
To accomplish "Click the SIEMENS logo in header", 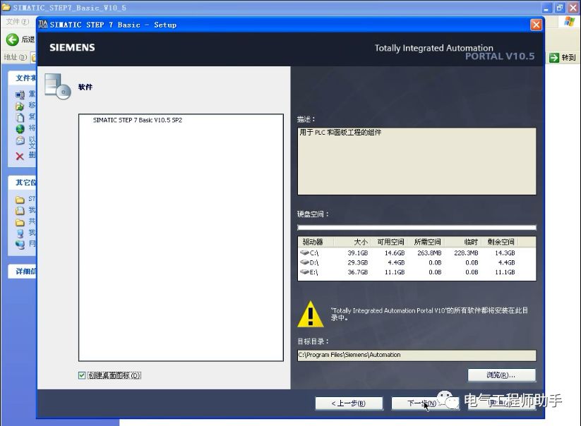I will [x=72, y=47].
